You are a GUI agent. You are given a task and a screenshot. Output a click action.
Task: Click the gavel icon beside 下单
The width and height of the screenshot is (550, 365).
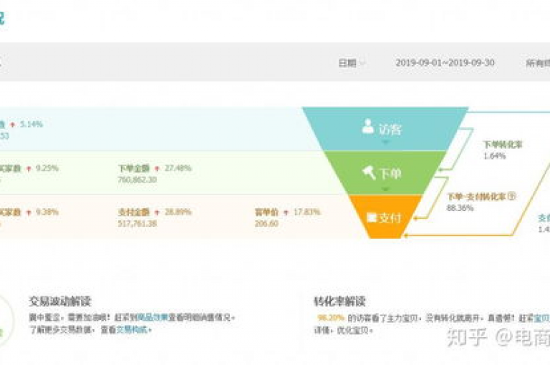click(x=369, y=172)
